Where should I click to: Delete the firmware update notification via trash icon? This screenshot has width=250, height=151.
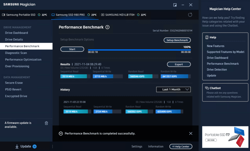47,123
